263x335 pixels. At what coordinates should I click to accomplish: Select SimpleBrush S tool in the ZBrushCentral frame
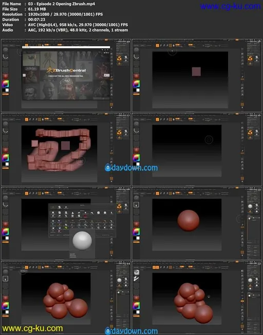click(119, 58)
